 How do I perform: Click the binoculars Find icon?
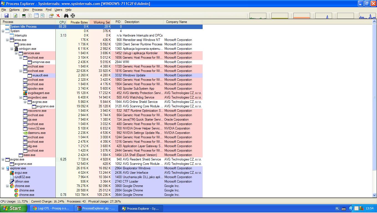click(66, 16)
